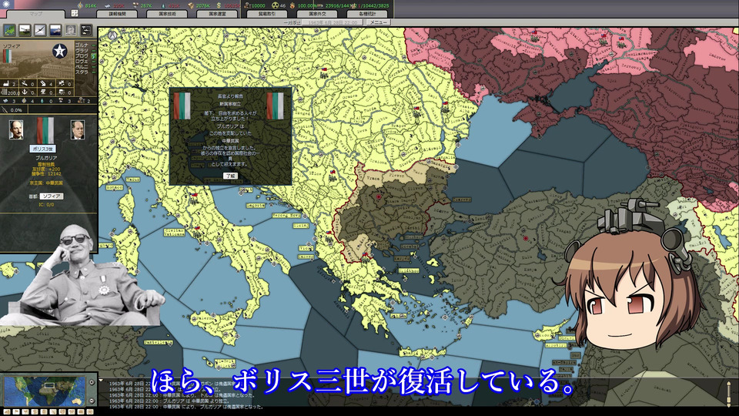Open the 諜報機関 tab

pos(117,14)
